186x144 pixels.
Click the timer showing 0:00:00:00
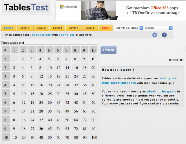(x=176, y=60)
